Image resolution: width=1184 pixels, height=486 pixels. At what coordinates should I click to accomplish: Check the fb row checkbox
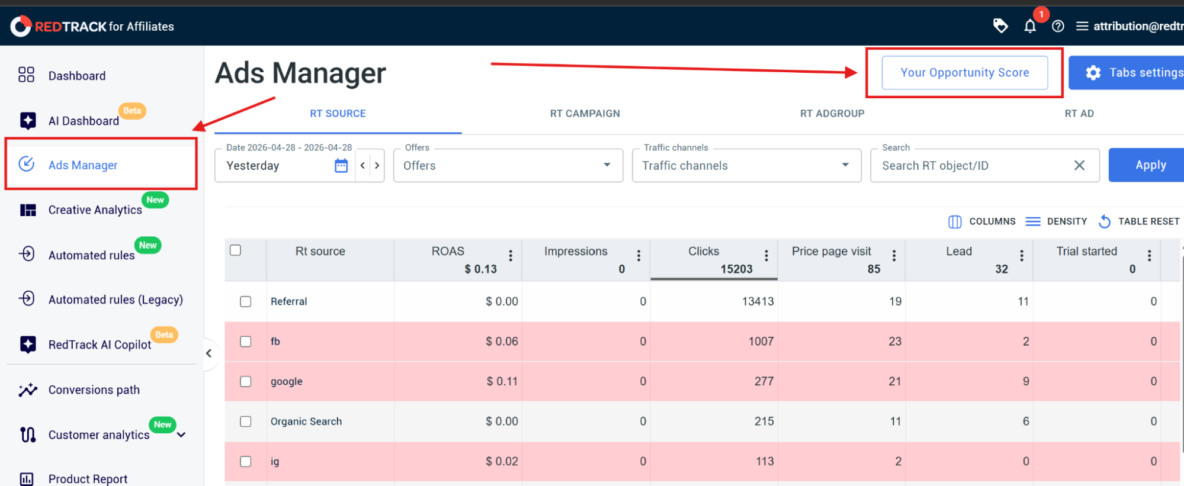(246, 342)
